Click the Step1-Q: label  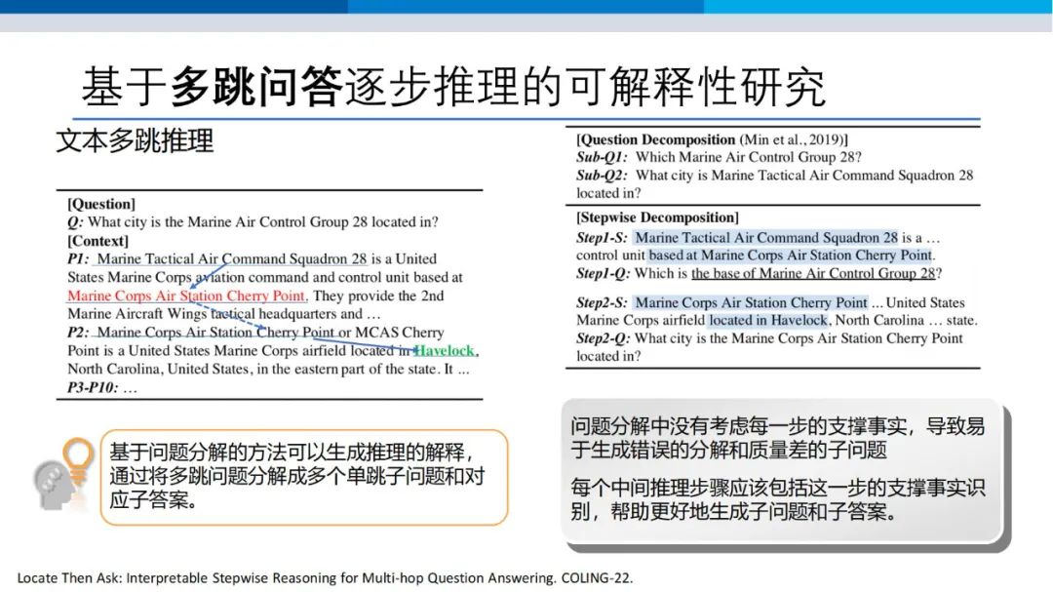pyautogui.click(x=603, y=273)
